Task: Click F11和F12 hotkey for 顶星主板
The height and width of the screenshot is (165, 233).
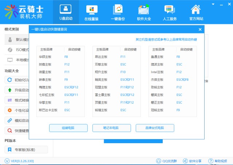Action: [127, 102]
